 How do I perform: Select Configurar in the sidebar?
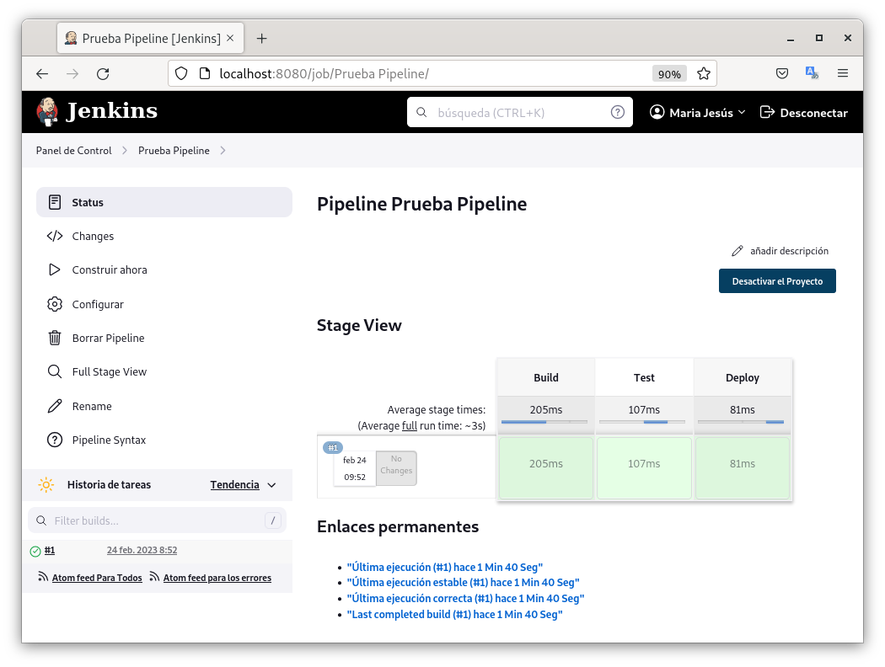(98, 304)
